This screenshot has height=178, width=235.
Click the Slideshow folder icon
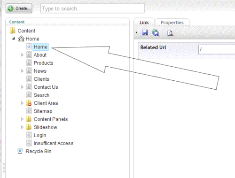point(29,127)
